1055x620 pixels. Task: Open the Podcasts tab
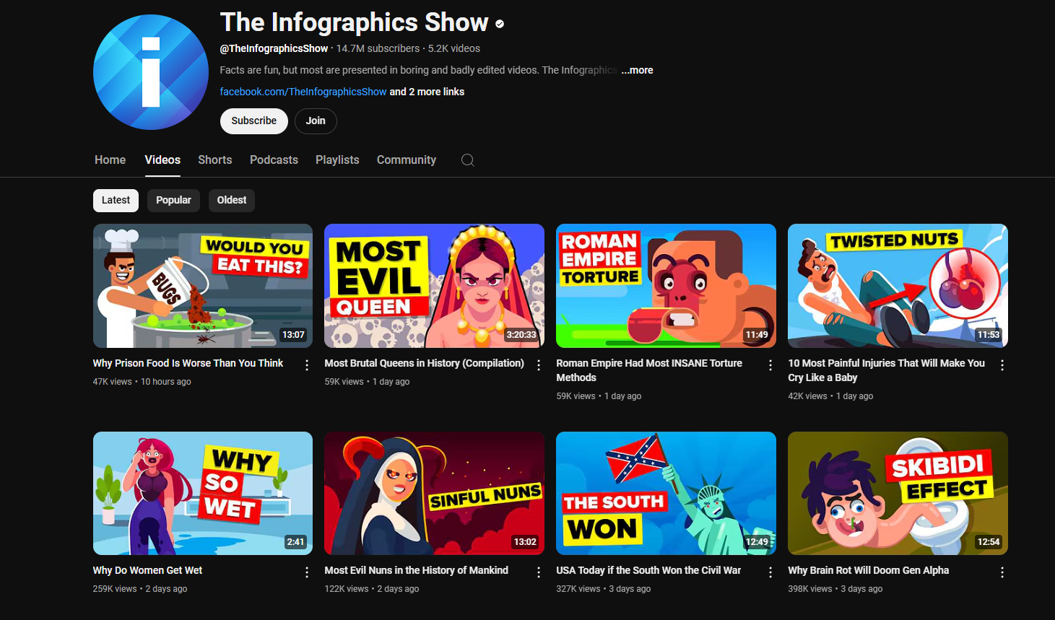(x=274, y=160)
